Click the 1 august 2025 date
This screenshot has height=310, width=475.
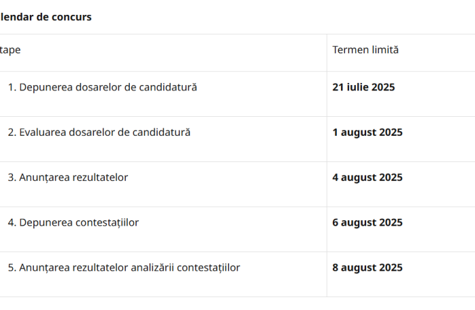(x=367, y=132)
